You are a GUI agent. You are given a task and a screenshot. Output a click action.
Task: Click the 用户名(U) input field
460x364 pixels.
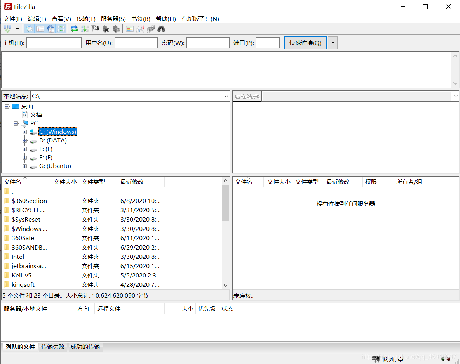[136, 43]
